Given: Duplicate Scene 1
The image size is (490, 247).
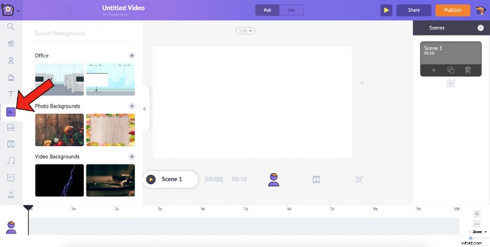Looking at the screenshot, I should 451,70.
